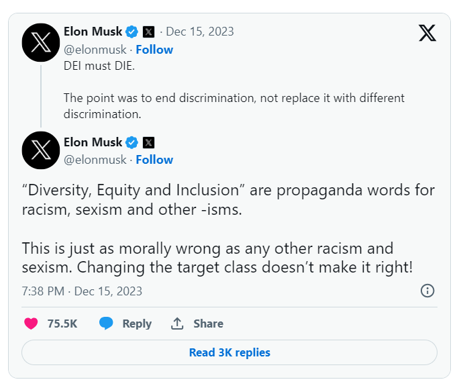465x392 pixels.
Task: Click the X affiliation badge in main tweet
Action: pyautogui.click(x=149, y=142)
